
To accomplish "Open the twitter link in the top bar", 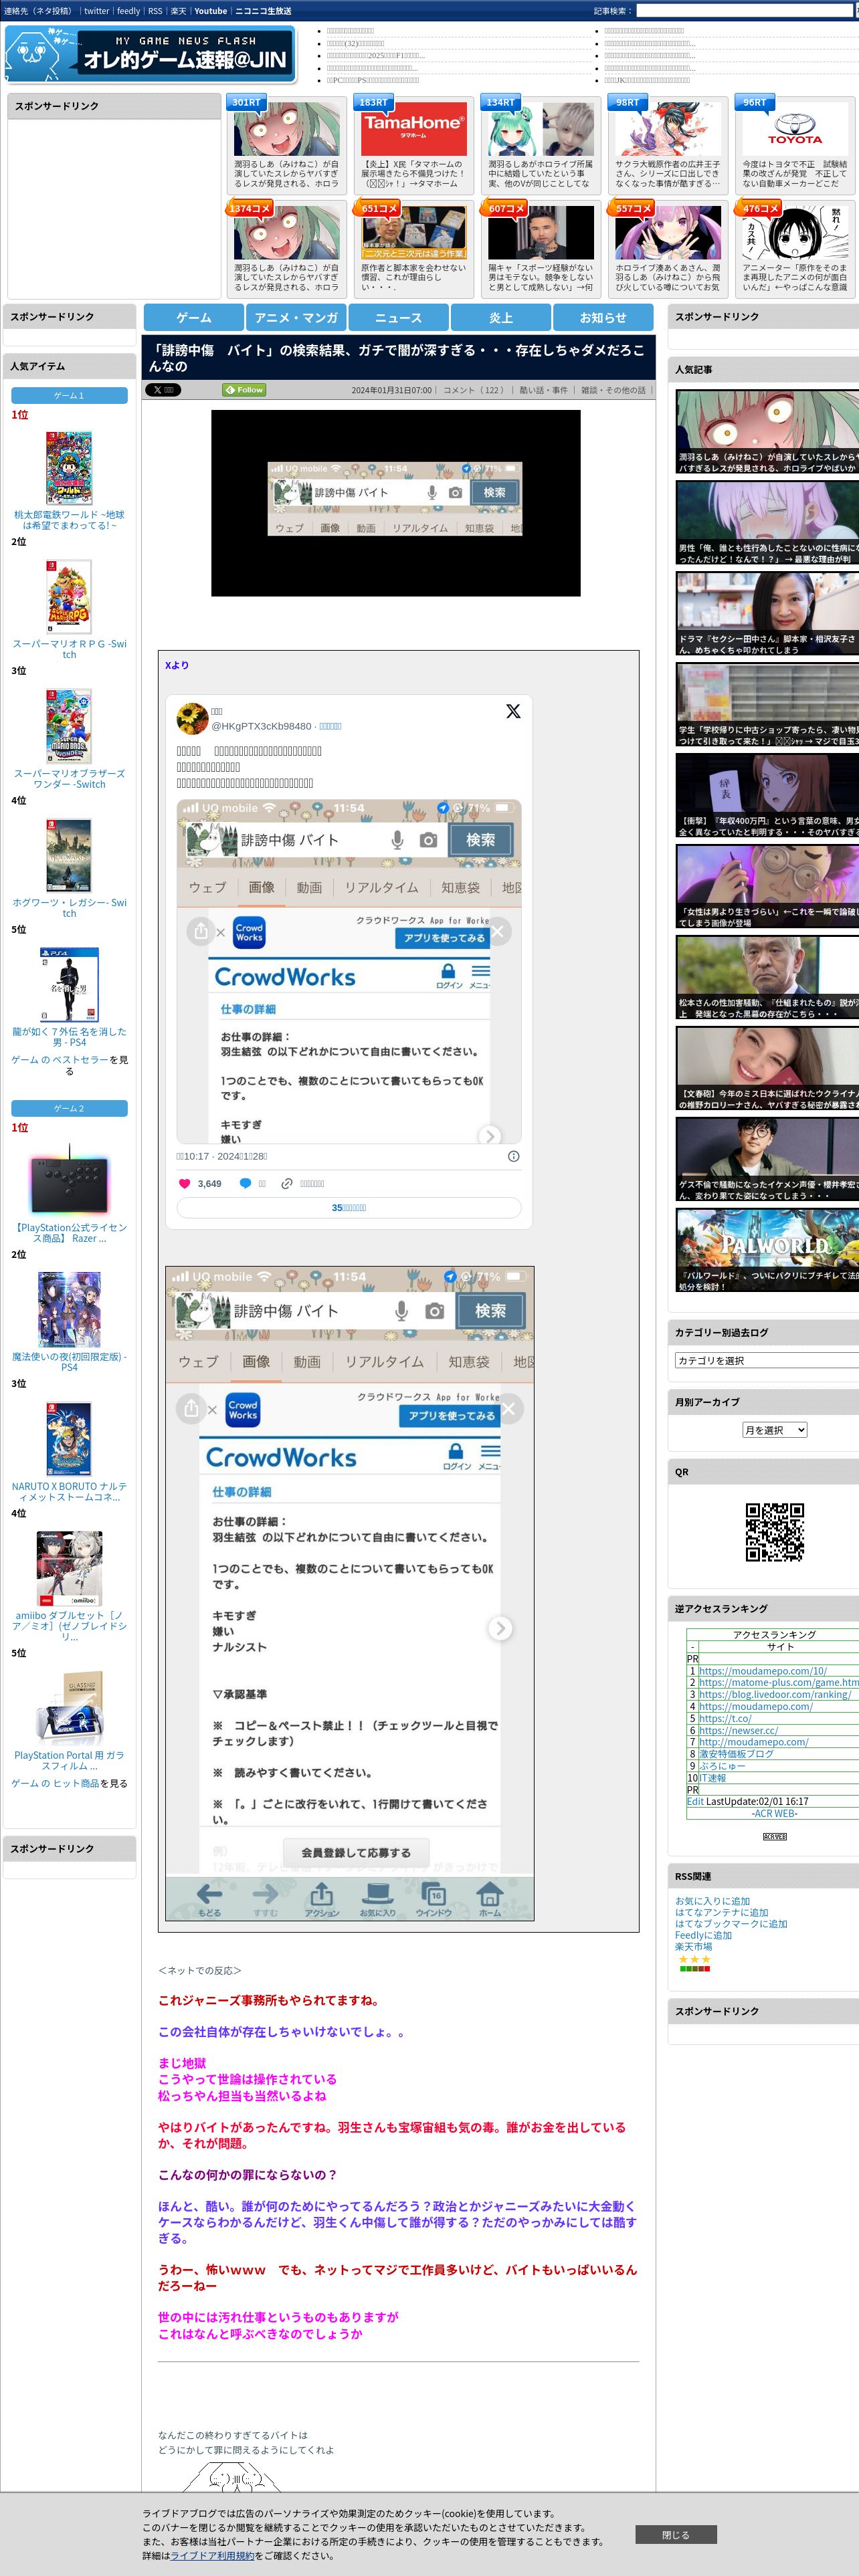I will (97, 11).
